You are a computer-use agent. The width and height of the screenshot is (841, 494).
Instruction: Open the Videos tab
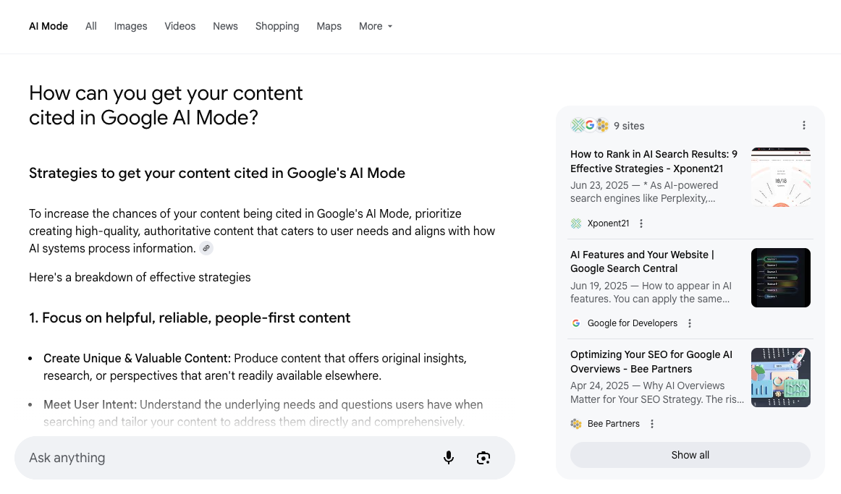click(179, 26)
